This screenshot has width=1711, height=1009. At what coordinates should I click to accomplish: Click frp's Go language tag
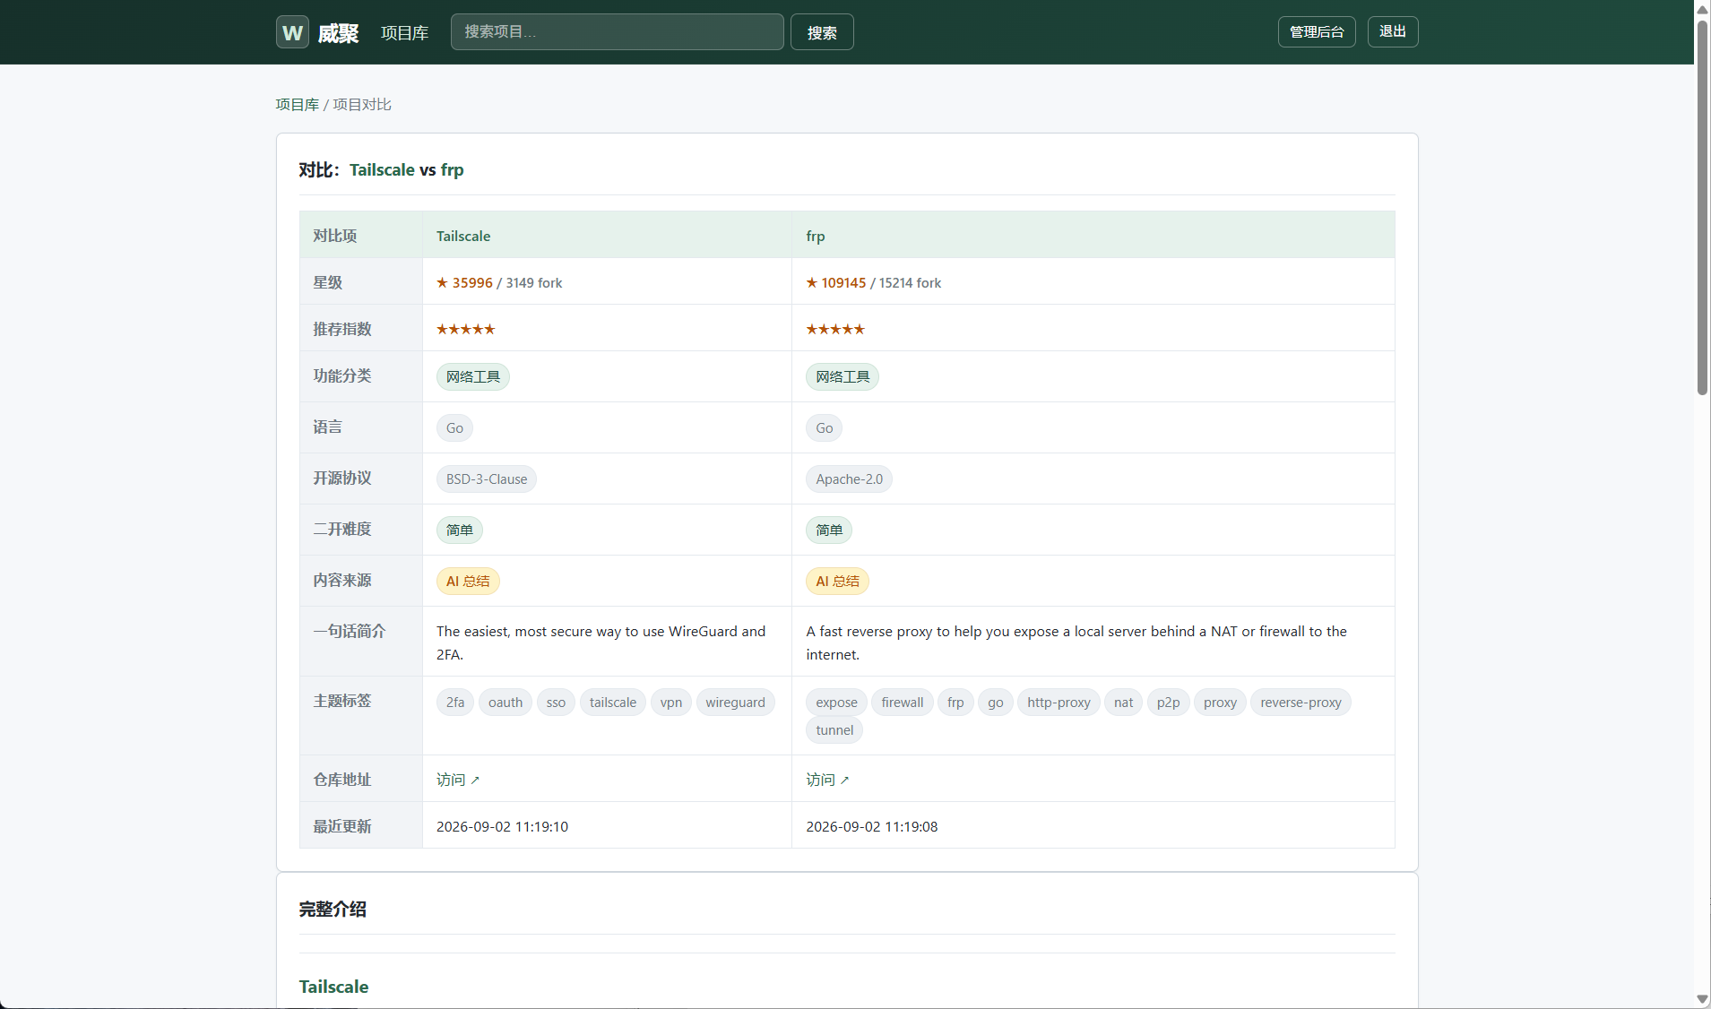824,428
